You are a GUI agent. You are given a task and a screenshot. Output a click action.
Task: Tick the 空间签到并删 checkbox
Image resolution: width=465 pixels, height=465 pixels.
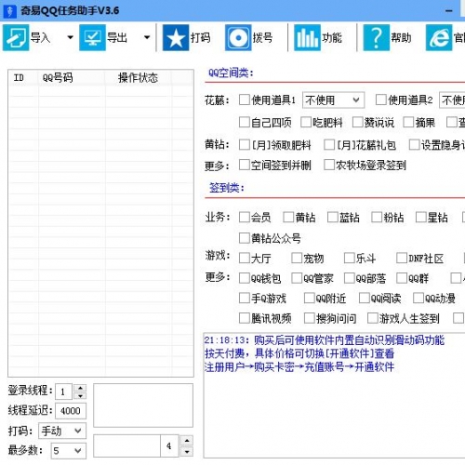pos(245,165)
